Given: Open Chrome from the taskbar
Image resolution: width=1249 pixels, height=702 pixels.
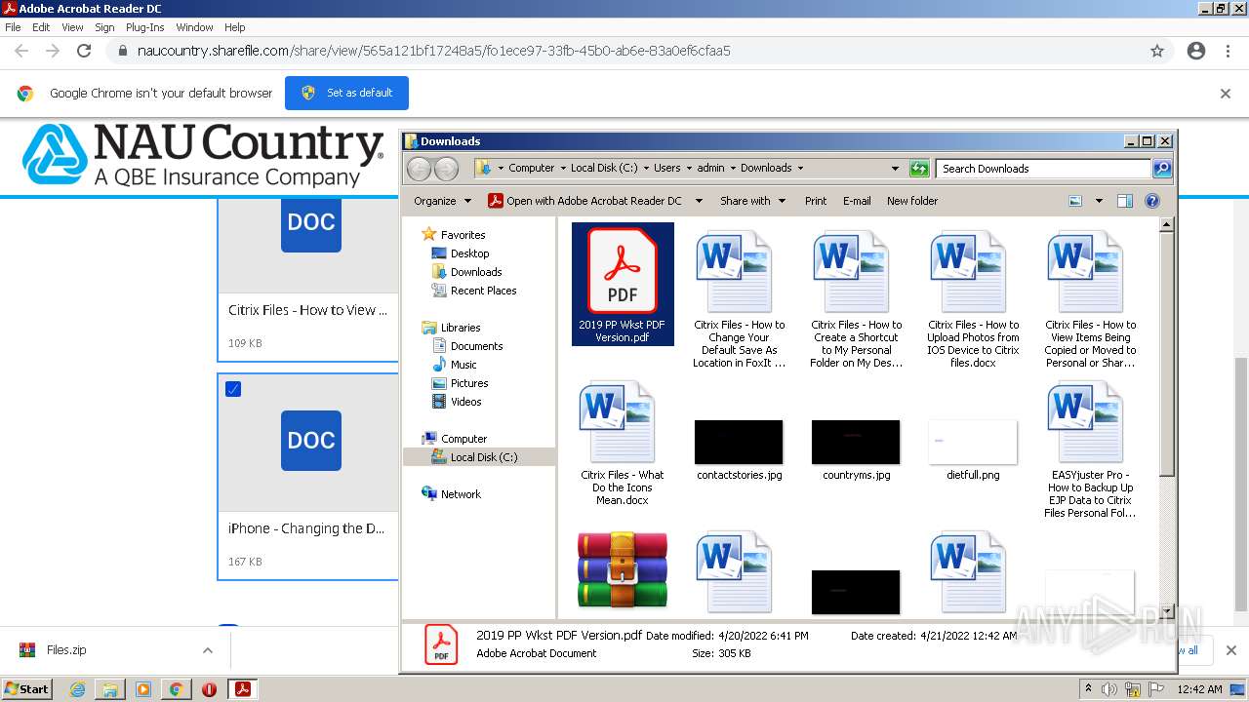Looking at the screenshot, I should [x=176, y=689].
